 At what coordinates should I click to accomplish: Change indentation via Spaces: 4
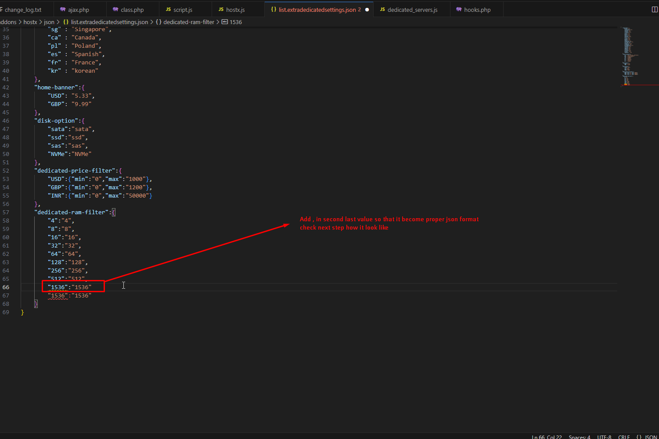coord(579,437)
